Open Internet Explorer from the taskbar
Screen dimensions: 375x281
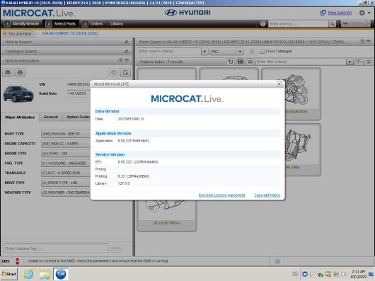tap(29, 274)
